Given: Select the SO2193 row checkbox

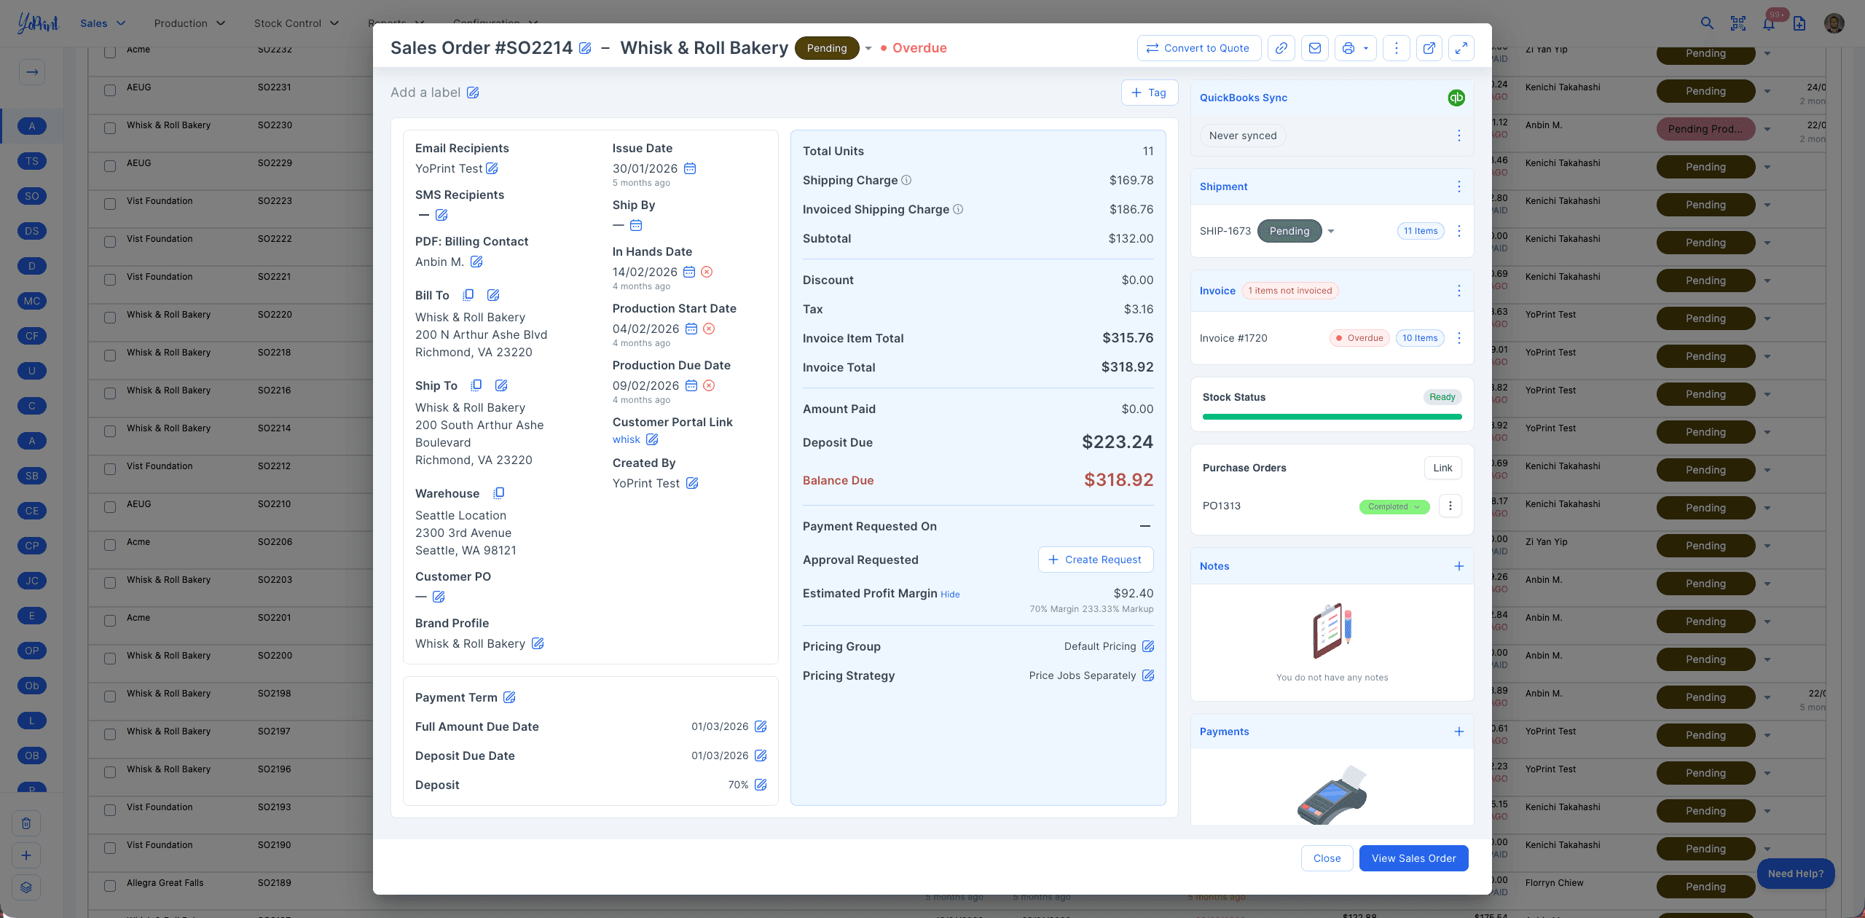Looking at the screenshot, I should pyautogui.click(x=110, y=810).
